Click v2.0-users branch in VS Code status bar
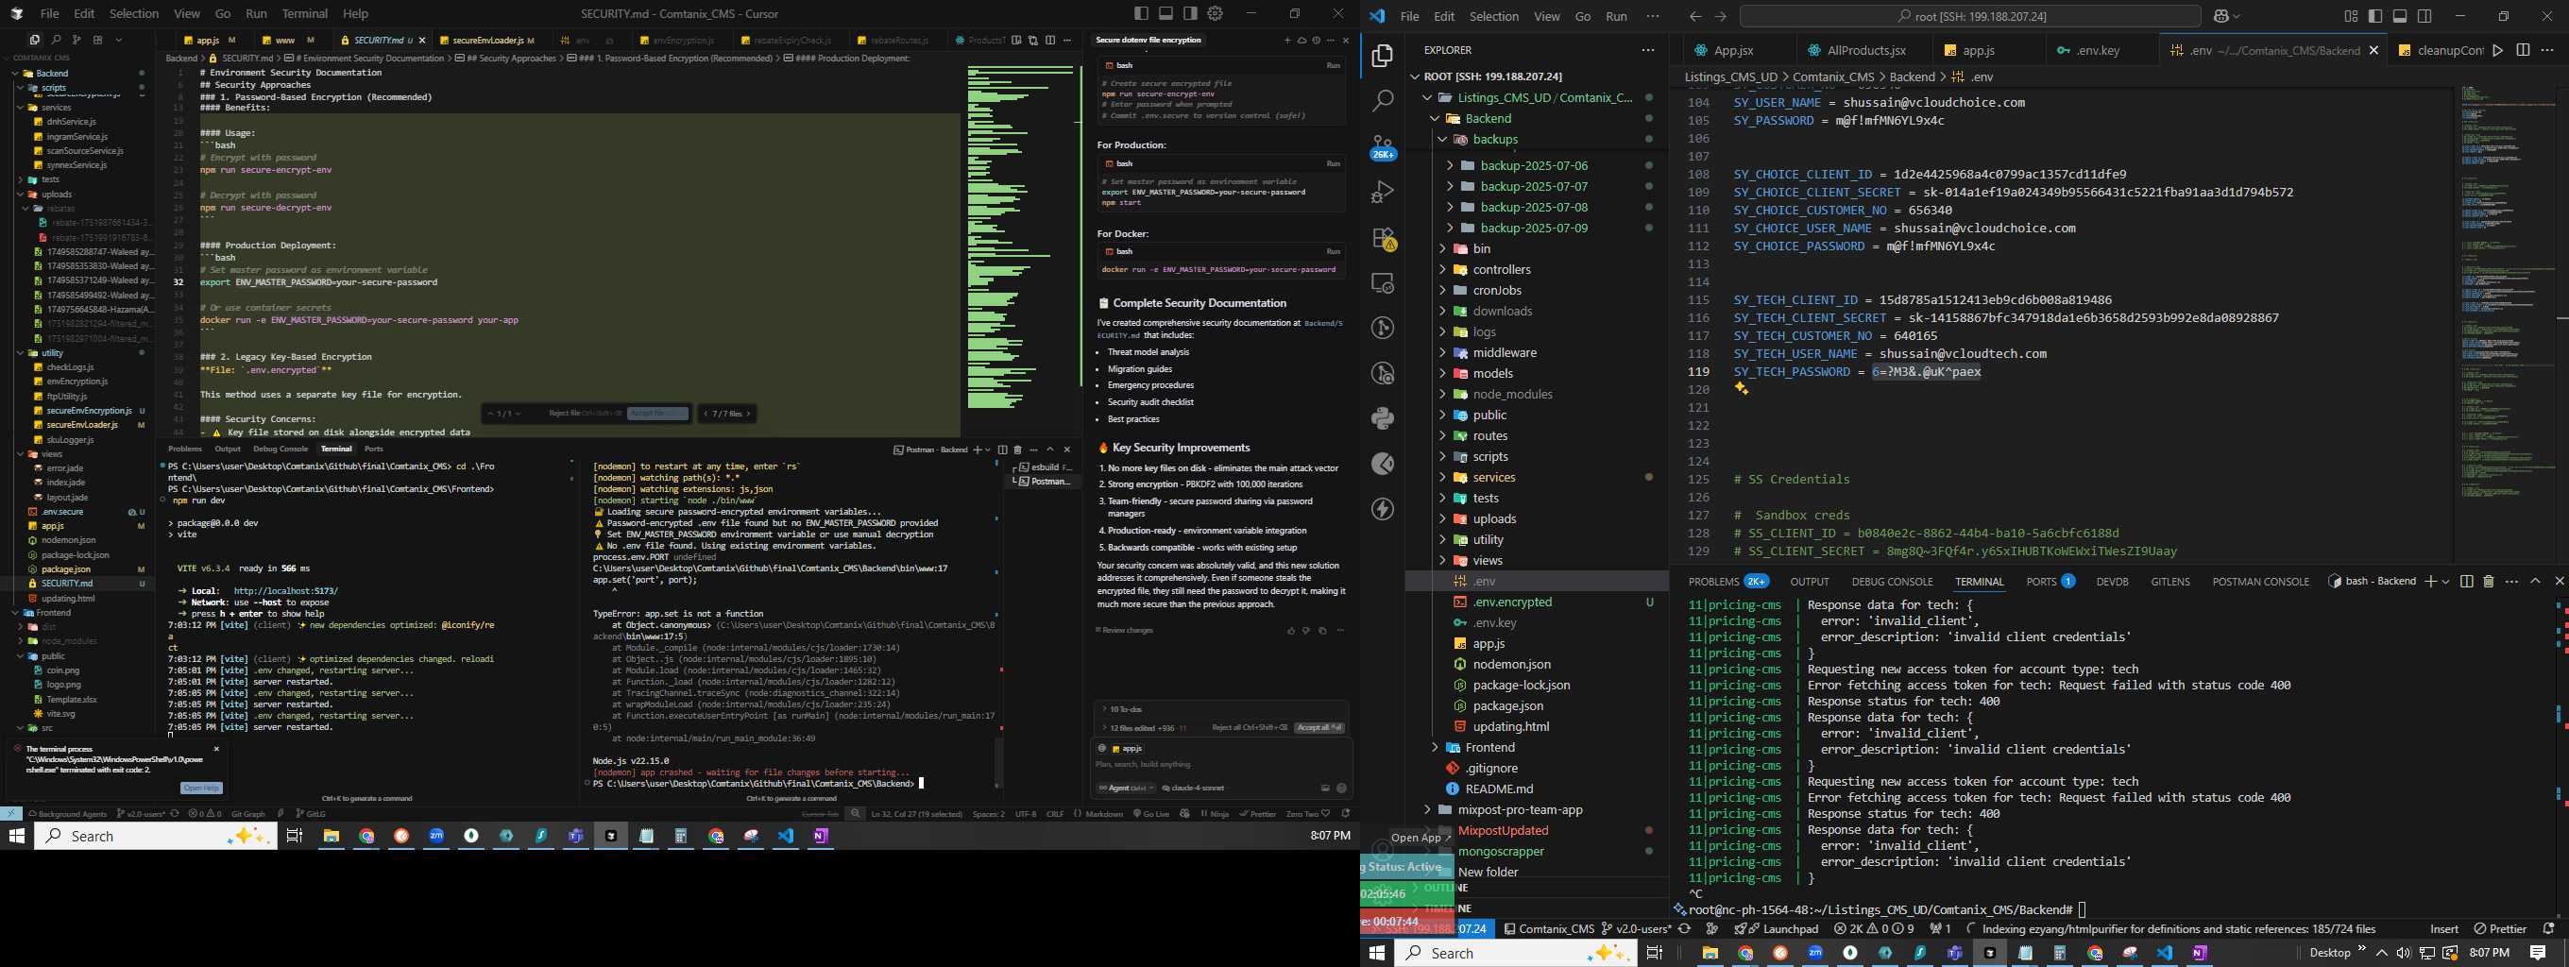Viewport: 2569px width, 967px height. click(1636, 928)
